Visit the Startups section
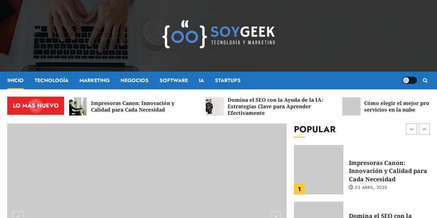Image resolution: width=437 pixels, height=218 pixels. pyautogui.click(x=228, y=80)
